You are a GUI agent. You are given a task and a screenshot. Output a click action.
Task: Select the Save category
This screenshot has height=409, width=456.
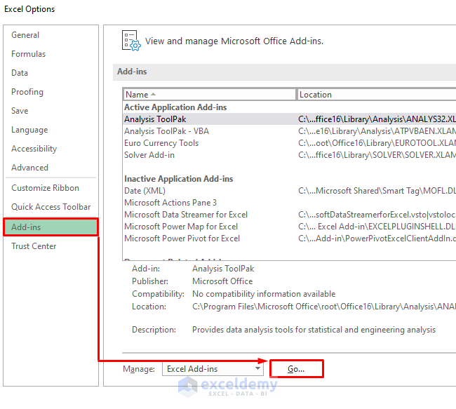pos(20,111)
